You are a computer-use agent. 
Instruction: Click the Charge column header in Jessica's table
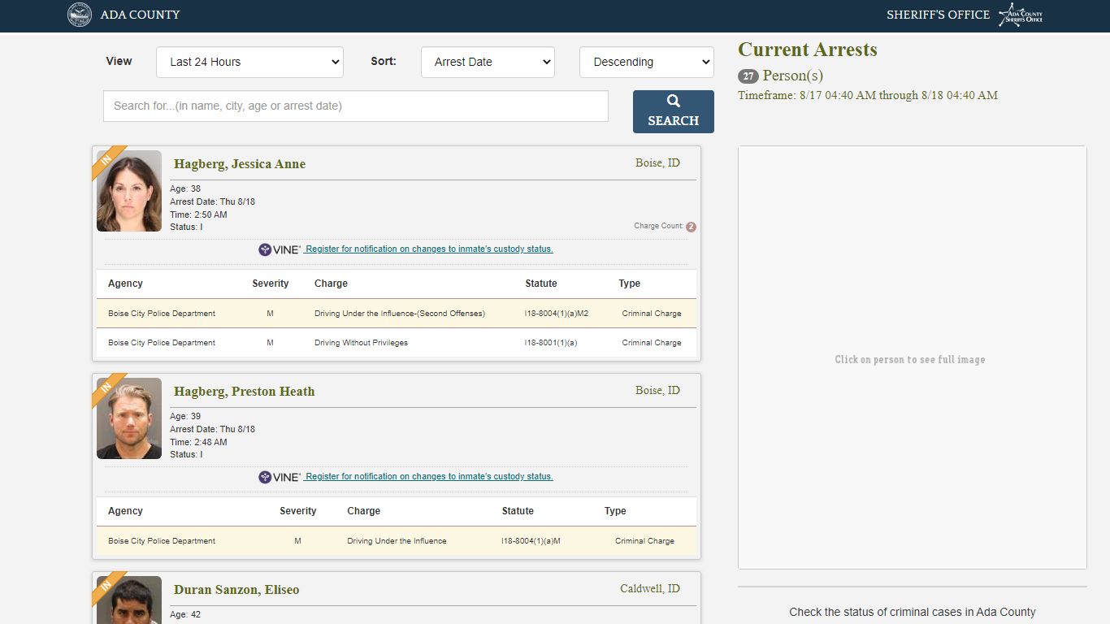pyautogui.click(x=331, y=284)
